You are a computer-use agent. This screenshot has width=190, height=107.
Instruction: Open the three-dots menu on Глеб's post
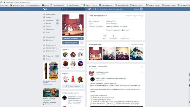pyautogui.click(x=142, y=72)
